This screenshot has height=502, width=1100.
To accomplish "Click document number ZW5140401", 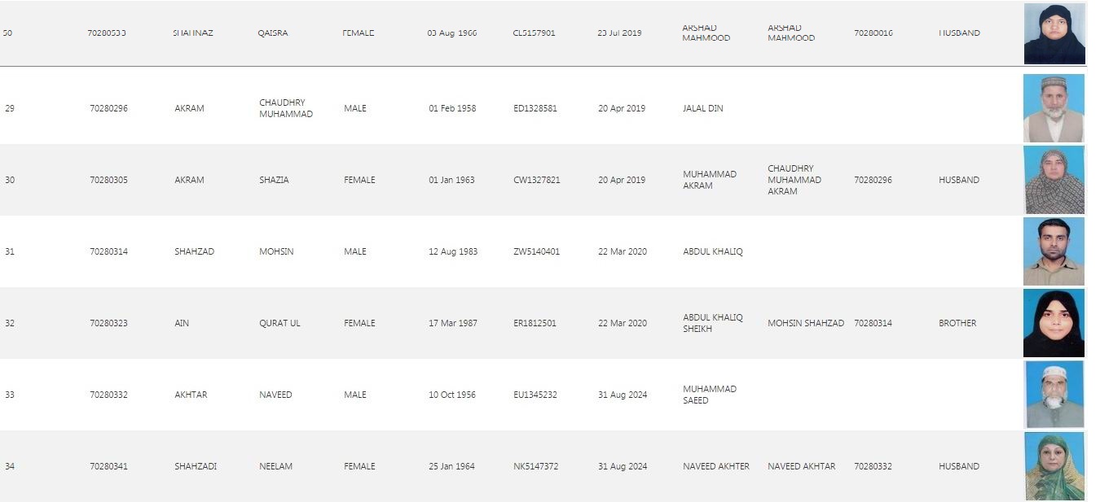I will point(536,251).
